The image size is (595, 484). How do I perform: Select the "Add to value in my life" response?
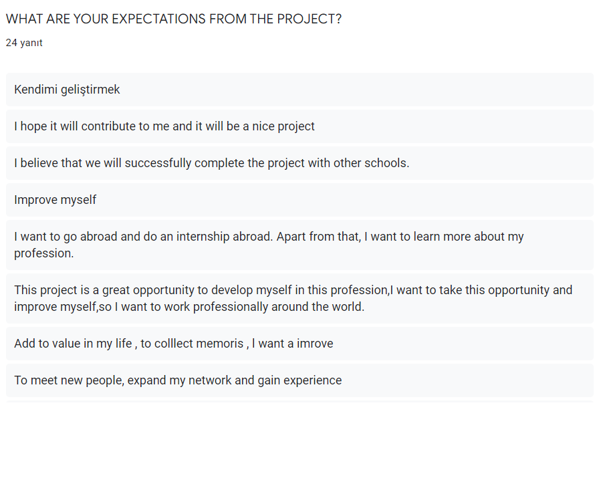174,344
